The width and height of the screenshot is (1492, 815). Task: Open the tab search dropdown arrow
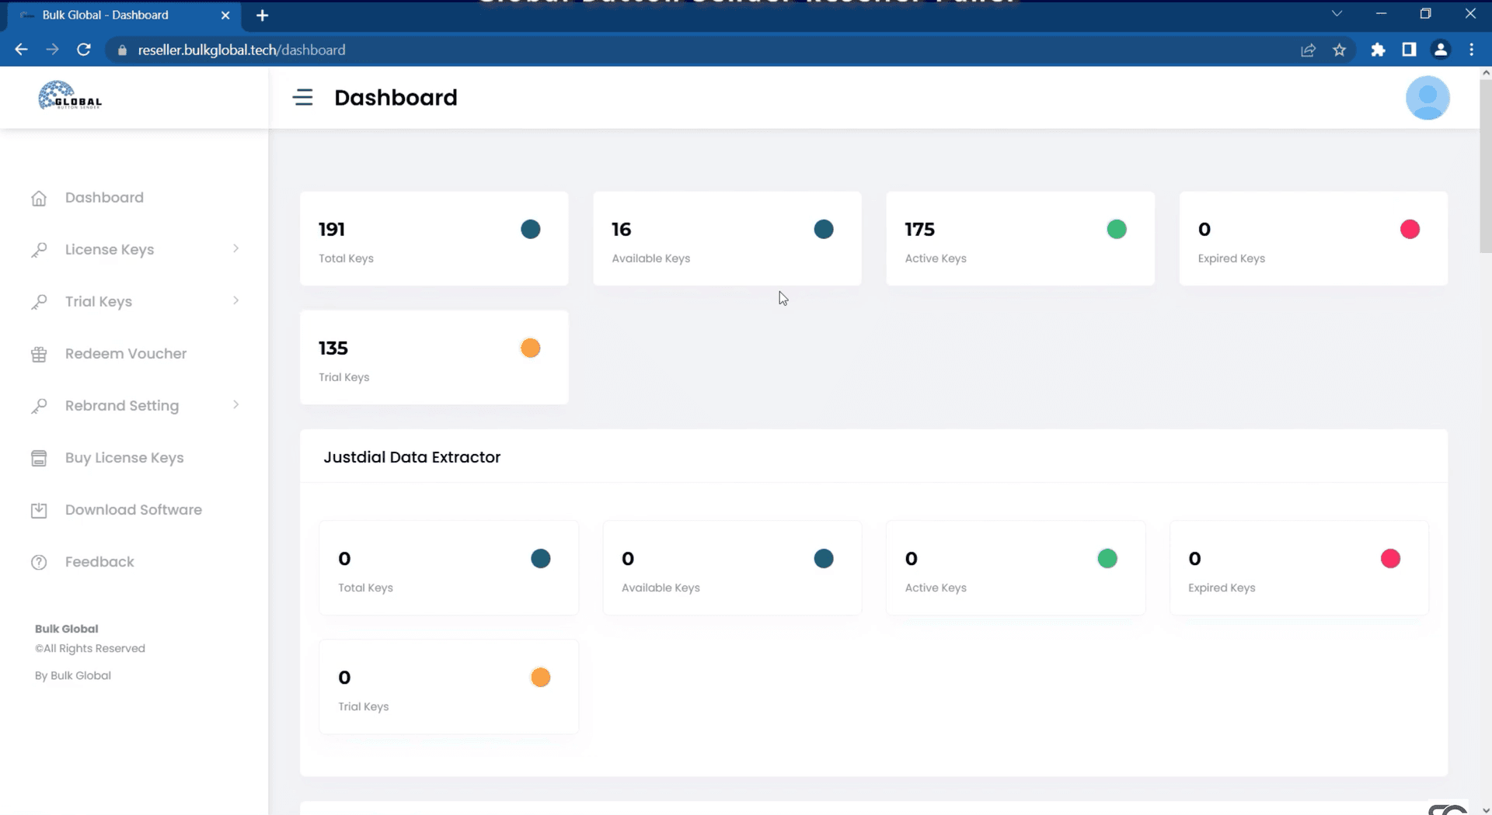tap(1337, 14)
